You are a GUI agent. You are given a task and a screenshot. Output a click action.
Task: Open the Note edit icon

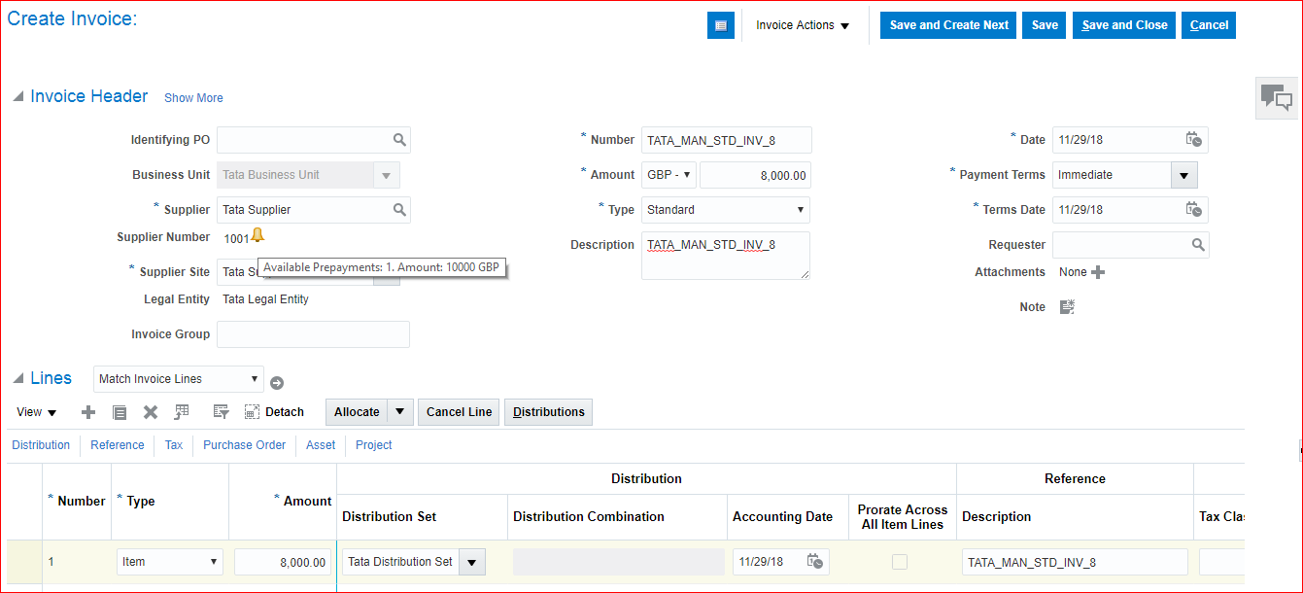click(1067, 307)
